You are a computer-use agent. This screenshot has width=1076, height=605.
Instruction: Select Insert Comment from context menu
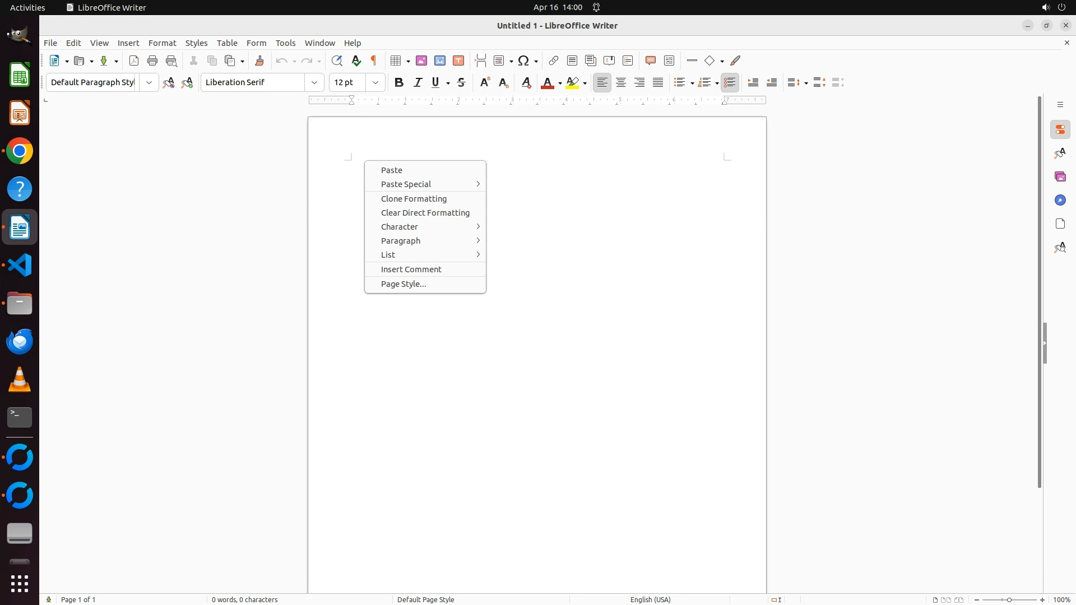tap(411, 269)
